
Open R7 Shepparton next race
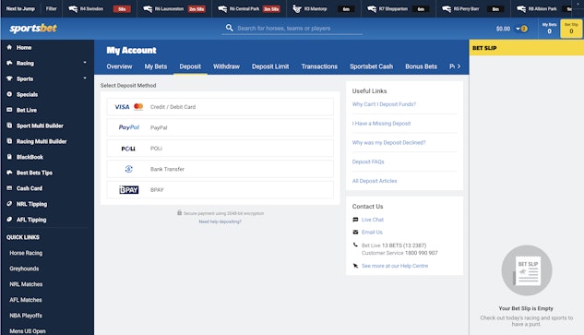click(x=399, y=8)
